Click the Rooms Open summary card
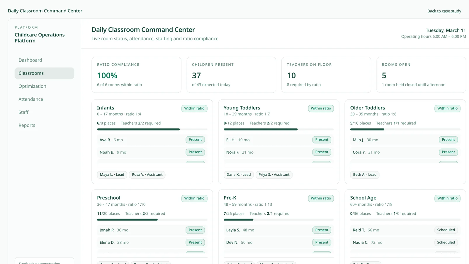Viewport: 469px width, 264px height. click(x=421, y=75)
